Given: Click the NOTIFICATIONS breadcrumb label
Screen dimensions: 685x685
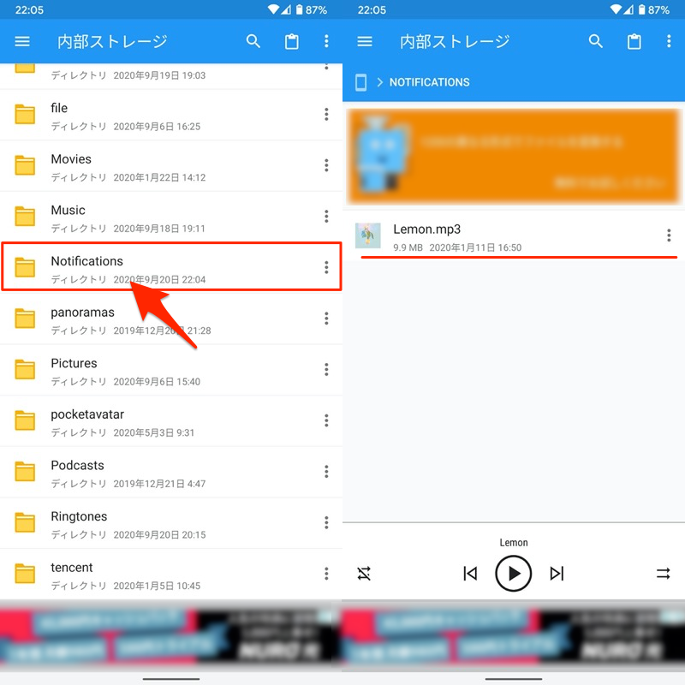Looking at the screenshot, I should (x=429, y=82).
